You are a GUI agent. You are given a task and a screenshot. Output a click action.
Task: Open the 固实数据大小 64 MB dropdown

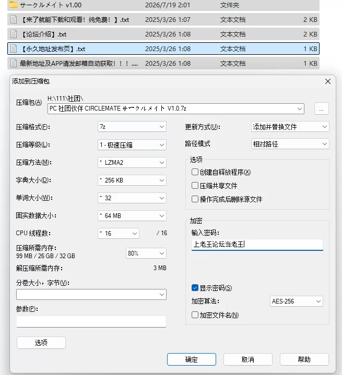point(132,216)
